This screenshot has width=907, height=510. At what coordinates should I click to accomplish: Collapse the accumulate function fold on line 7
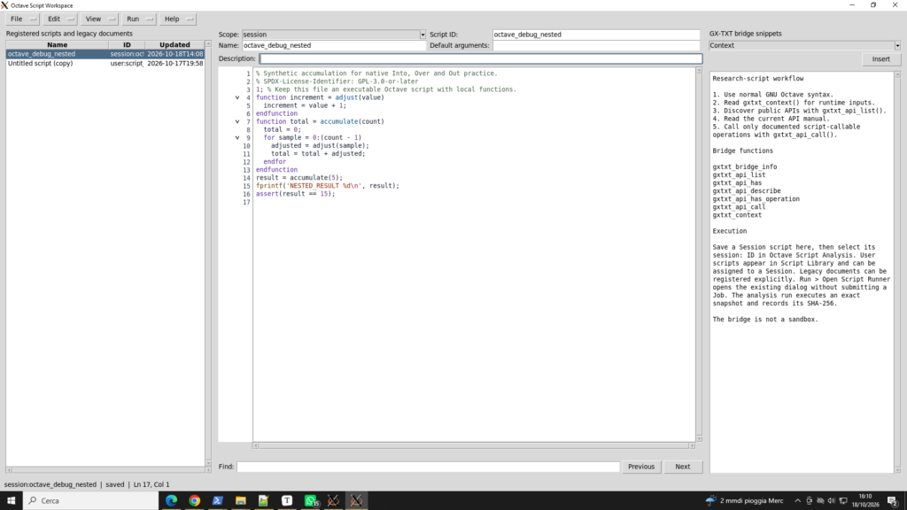point(237,122)
